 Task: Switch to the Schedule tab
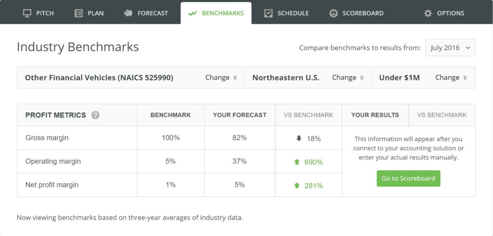286,13
